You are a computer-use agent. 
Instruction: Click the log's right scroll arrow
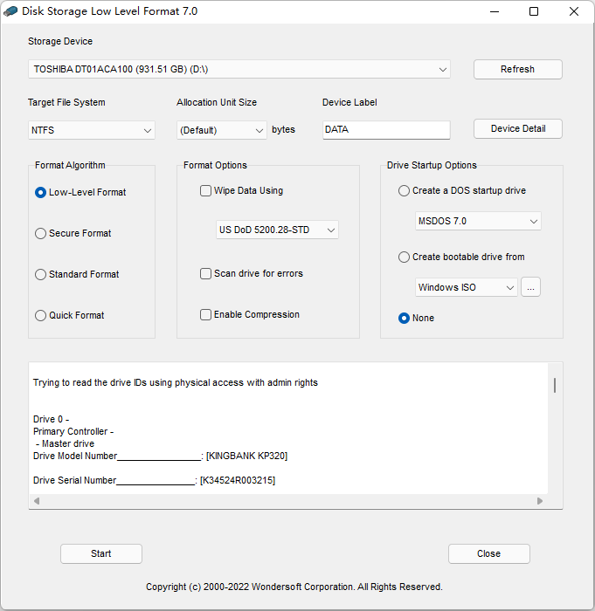pyautogui.click(x=540, y=501)
